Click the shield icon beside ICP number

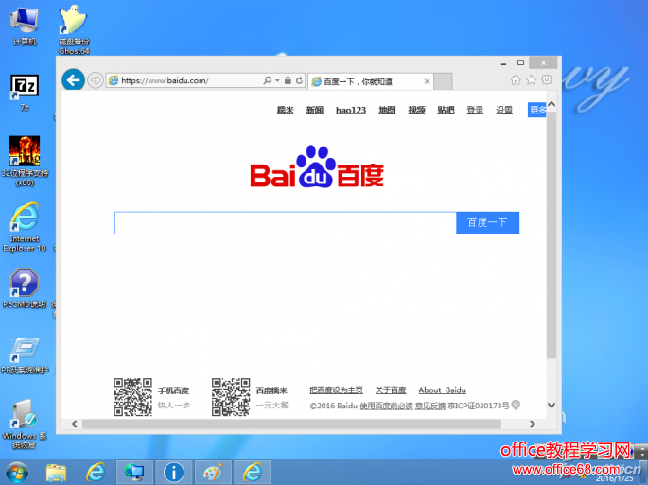(516, 405)
